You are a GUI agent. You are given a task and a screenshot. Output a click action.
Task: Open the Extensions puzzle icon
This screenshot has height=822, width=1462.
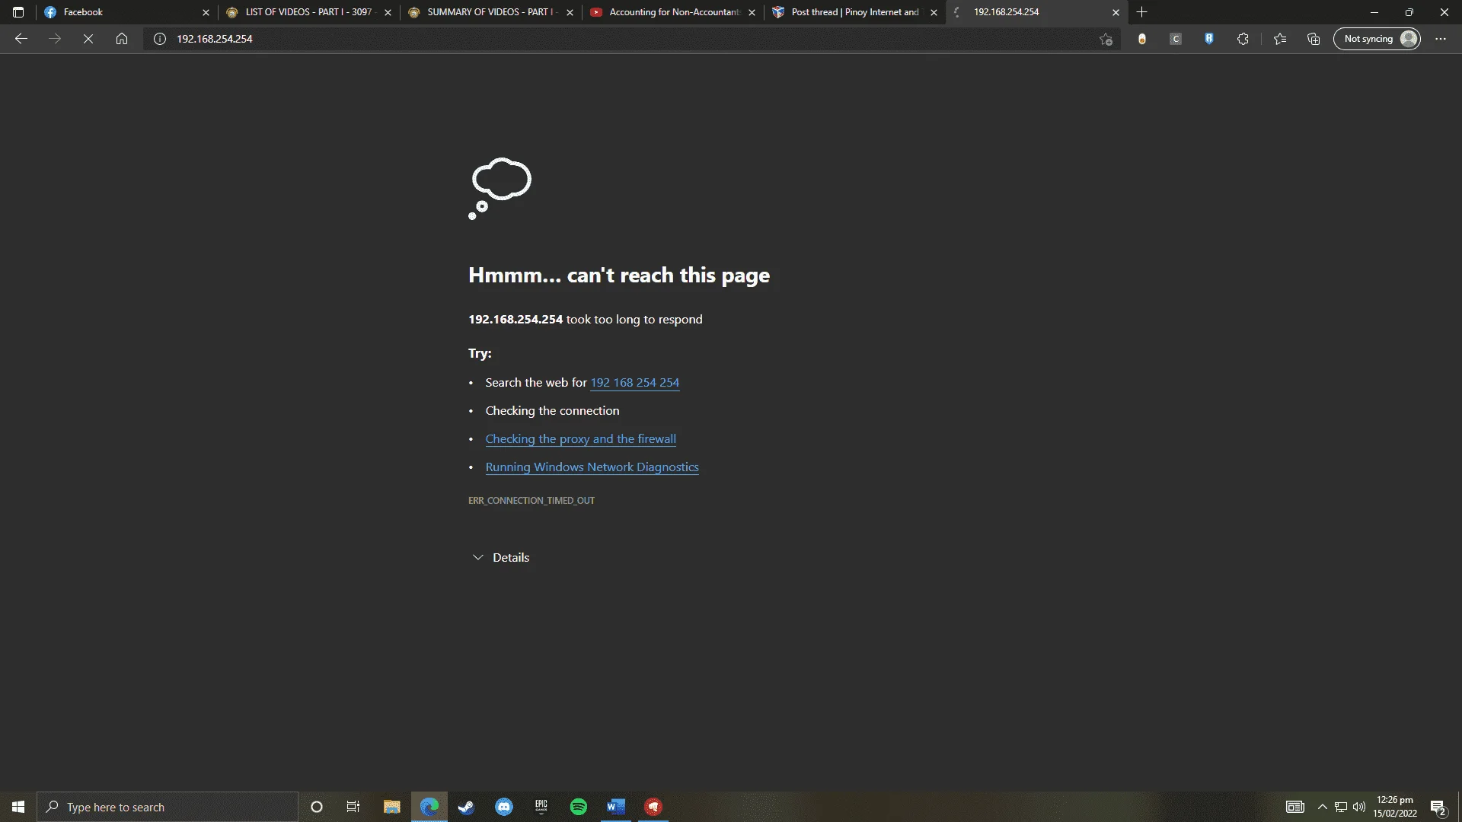pos(1243,39)
